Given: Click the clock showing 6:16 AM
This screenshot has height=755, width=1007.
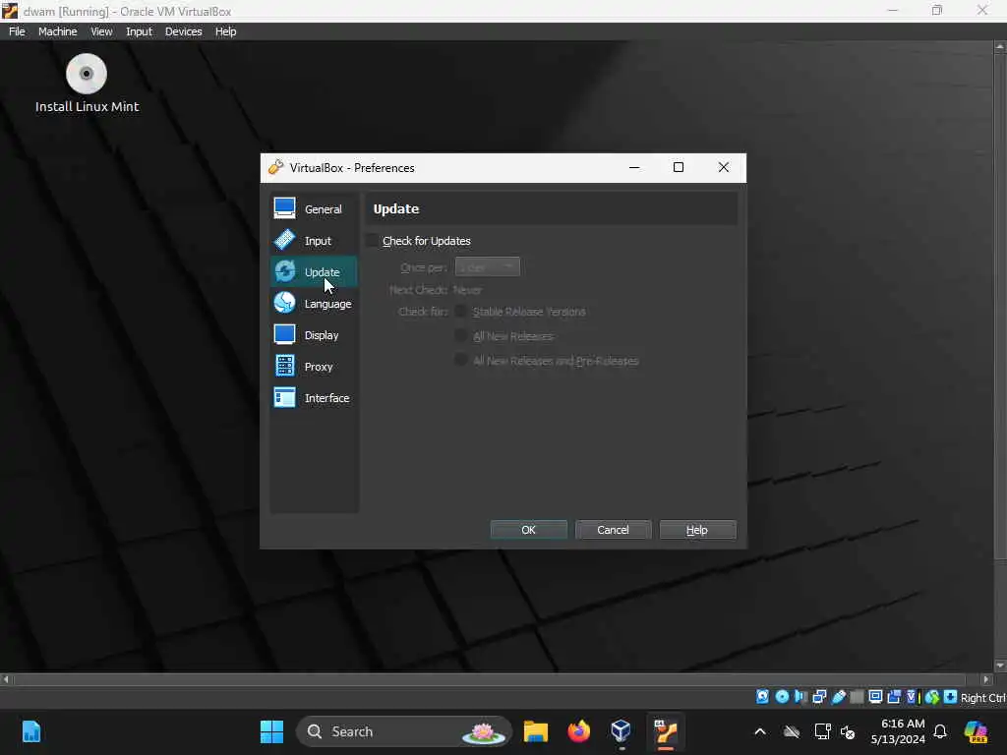Looking at the screenshot, I should tap(898, 731).
